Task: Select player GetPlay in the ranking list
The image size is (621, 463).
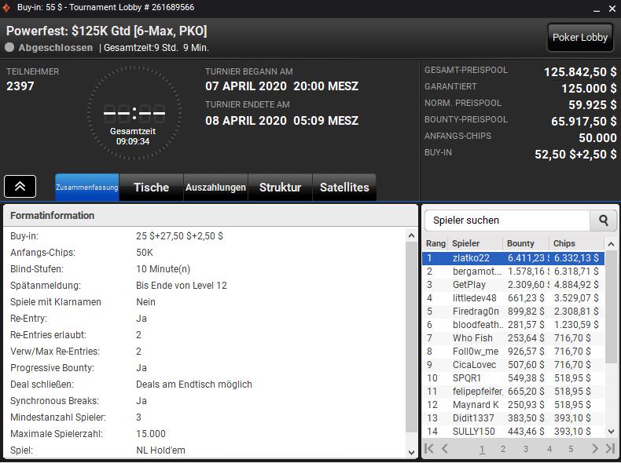Action: (469, 285)
